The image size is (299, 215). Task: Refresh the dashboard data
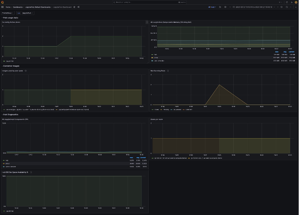click(287, 7)
